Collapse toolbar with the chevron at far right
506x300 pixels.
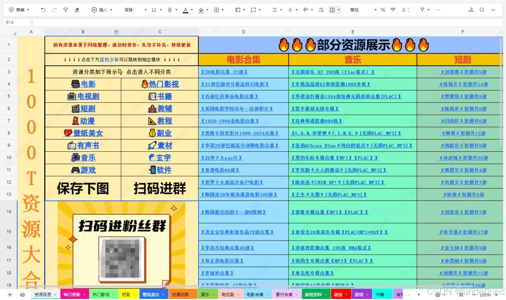pyautogui.click(x=493, y=10)
